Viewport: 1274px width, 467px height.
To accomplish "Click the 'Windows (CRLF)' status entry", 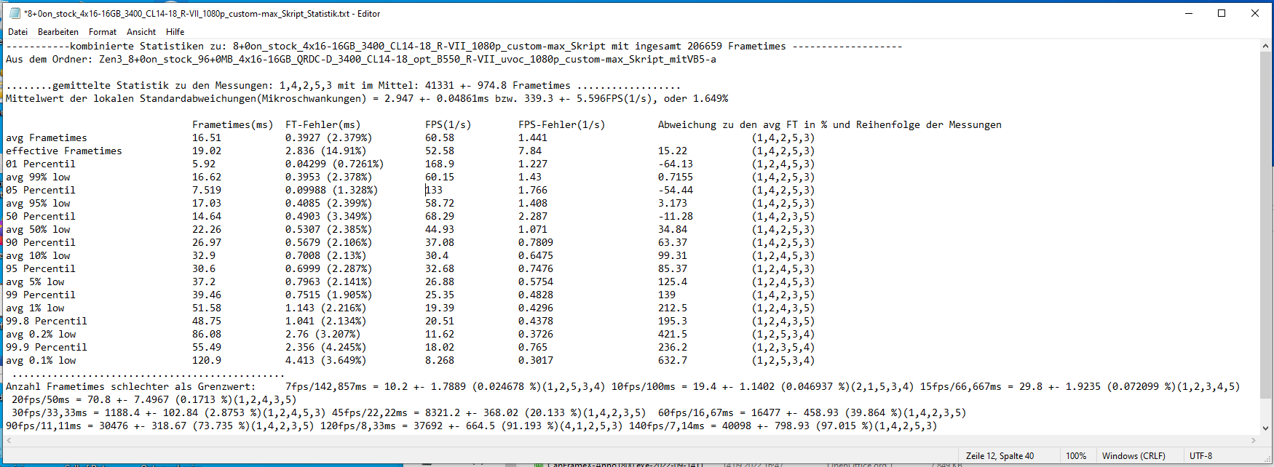I will point(1133,456).
